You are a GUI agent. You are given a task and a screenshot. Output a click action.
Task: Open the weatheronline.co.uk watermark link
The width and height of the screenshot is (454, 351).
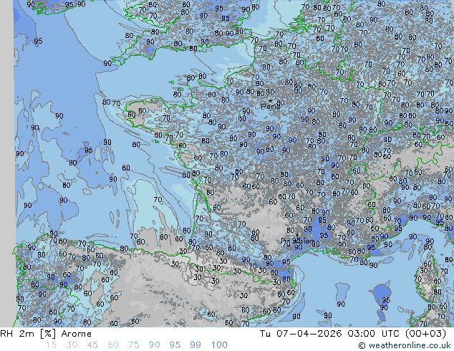pyautogui.click(x=410, y=345)
